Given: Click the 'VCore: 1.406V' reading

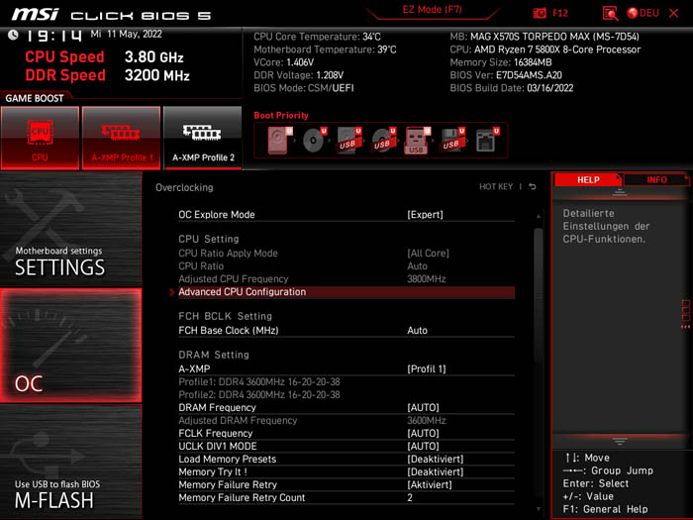Looking at the screenshot, I should coord(283,62).
